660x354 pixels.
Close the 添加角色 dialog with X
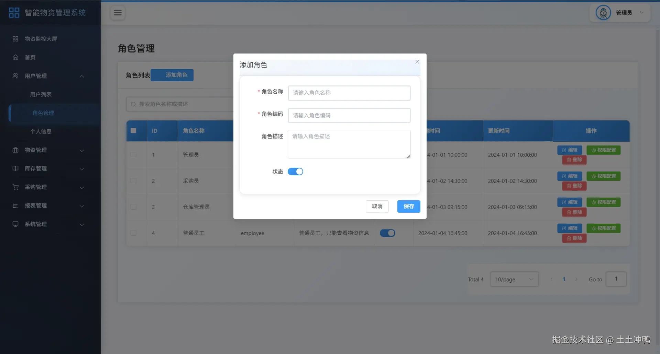point(417,62)
